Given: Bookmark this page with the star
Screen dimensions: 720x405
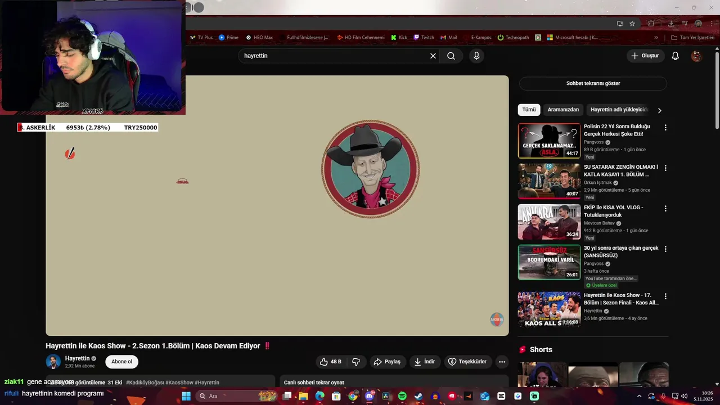Looking at the screenshot, I should 632,24.
